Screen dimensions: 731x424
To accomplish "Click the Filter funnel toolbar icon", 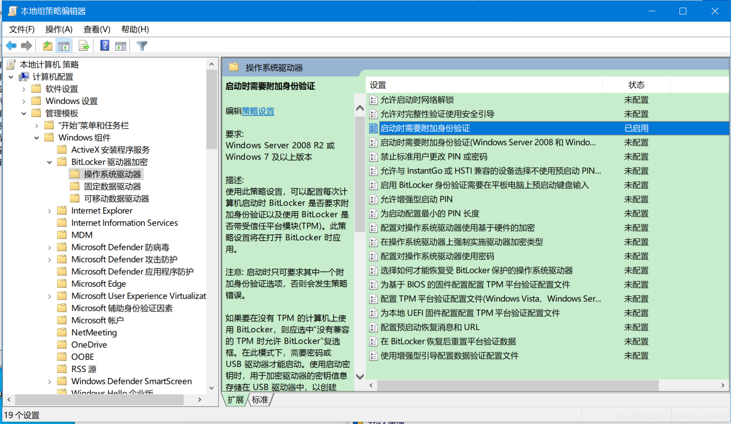I will coord(142,46).
